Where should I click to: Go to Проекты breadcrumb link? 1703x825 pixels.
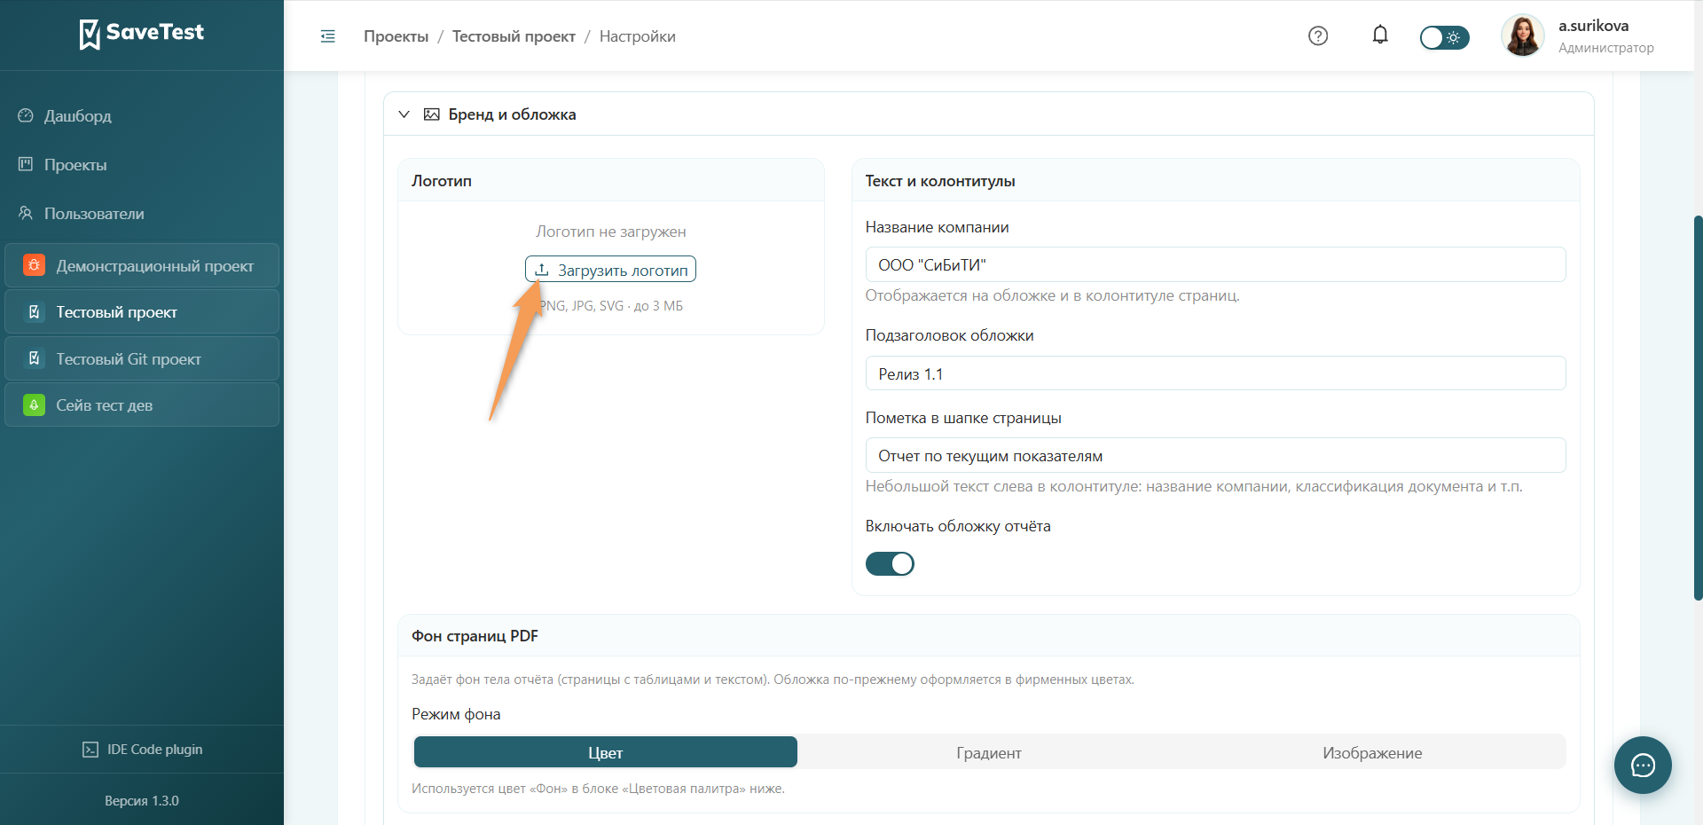coord(396,36)
